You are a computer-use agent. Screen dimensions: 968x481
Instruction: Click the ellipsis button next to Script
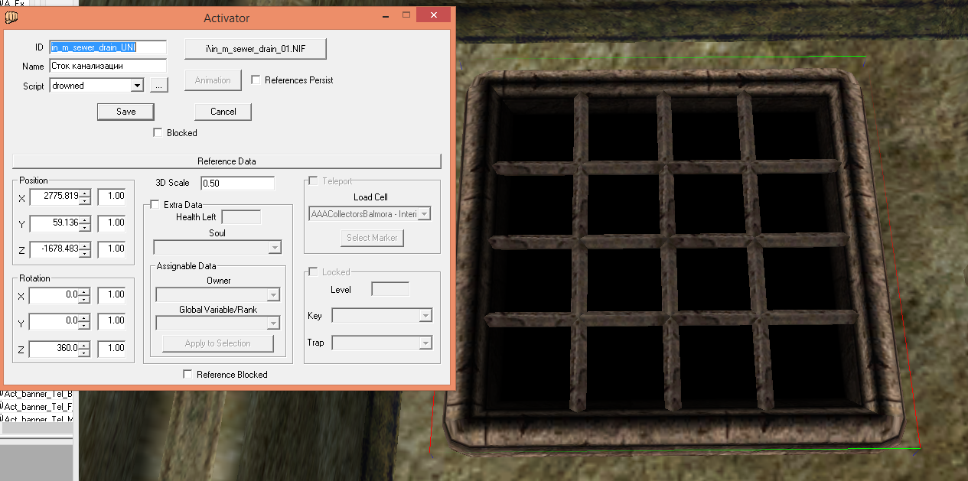click(158, 86)
